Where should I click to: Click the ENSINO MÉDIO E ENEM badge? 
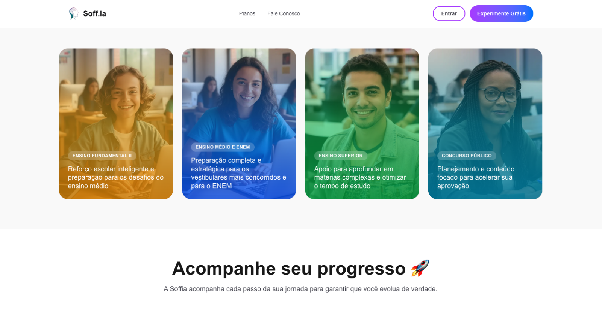point(223,147)
